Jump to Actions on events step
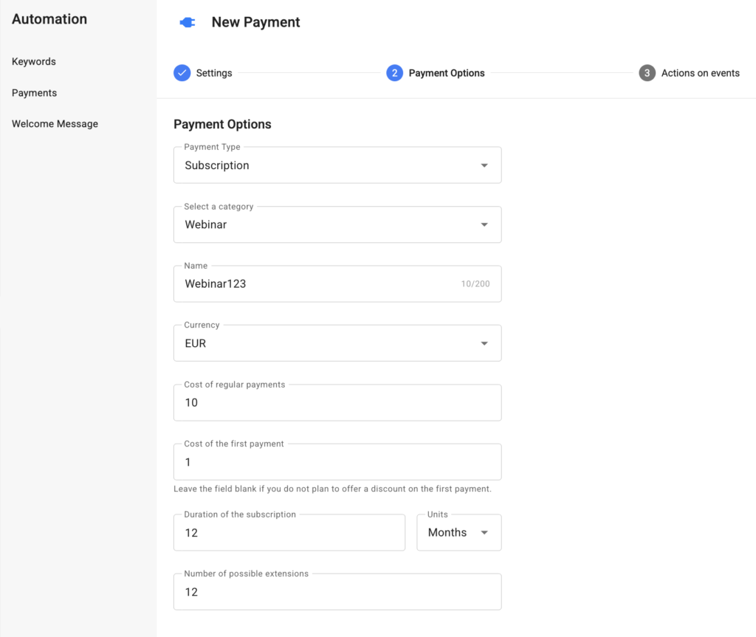 (x=700, y=73)
